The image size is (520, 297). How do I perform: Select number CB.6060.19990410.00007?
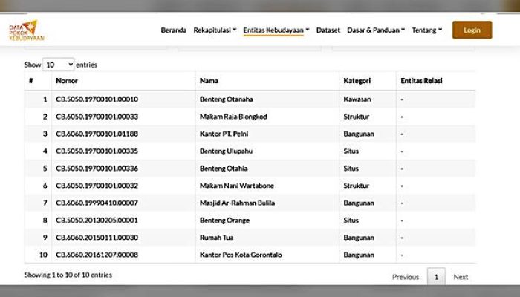[x=97, y=203]
